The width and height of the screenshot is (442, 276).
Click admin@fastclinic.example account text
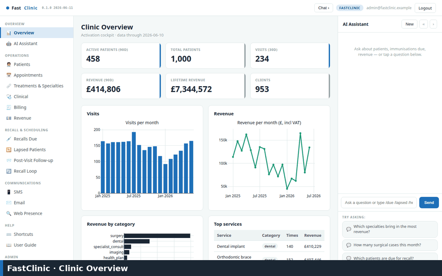click(389, 8)
